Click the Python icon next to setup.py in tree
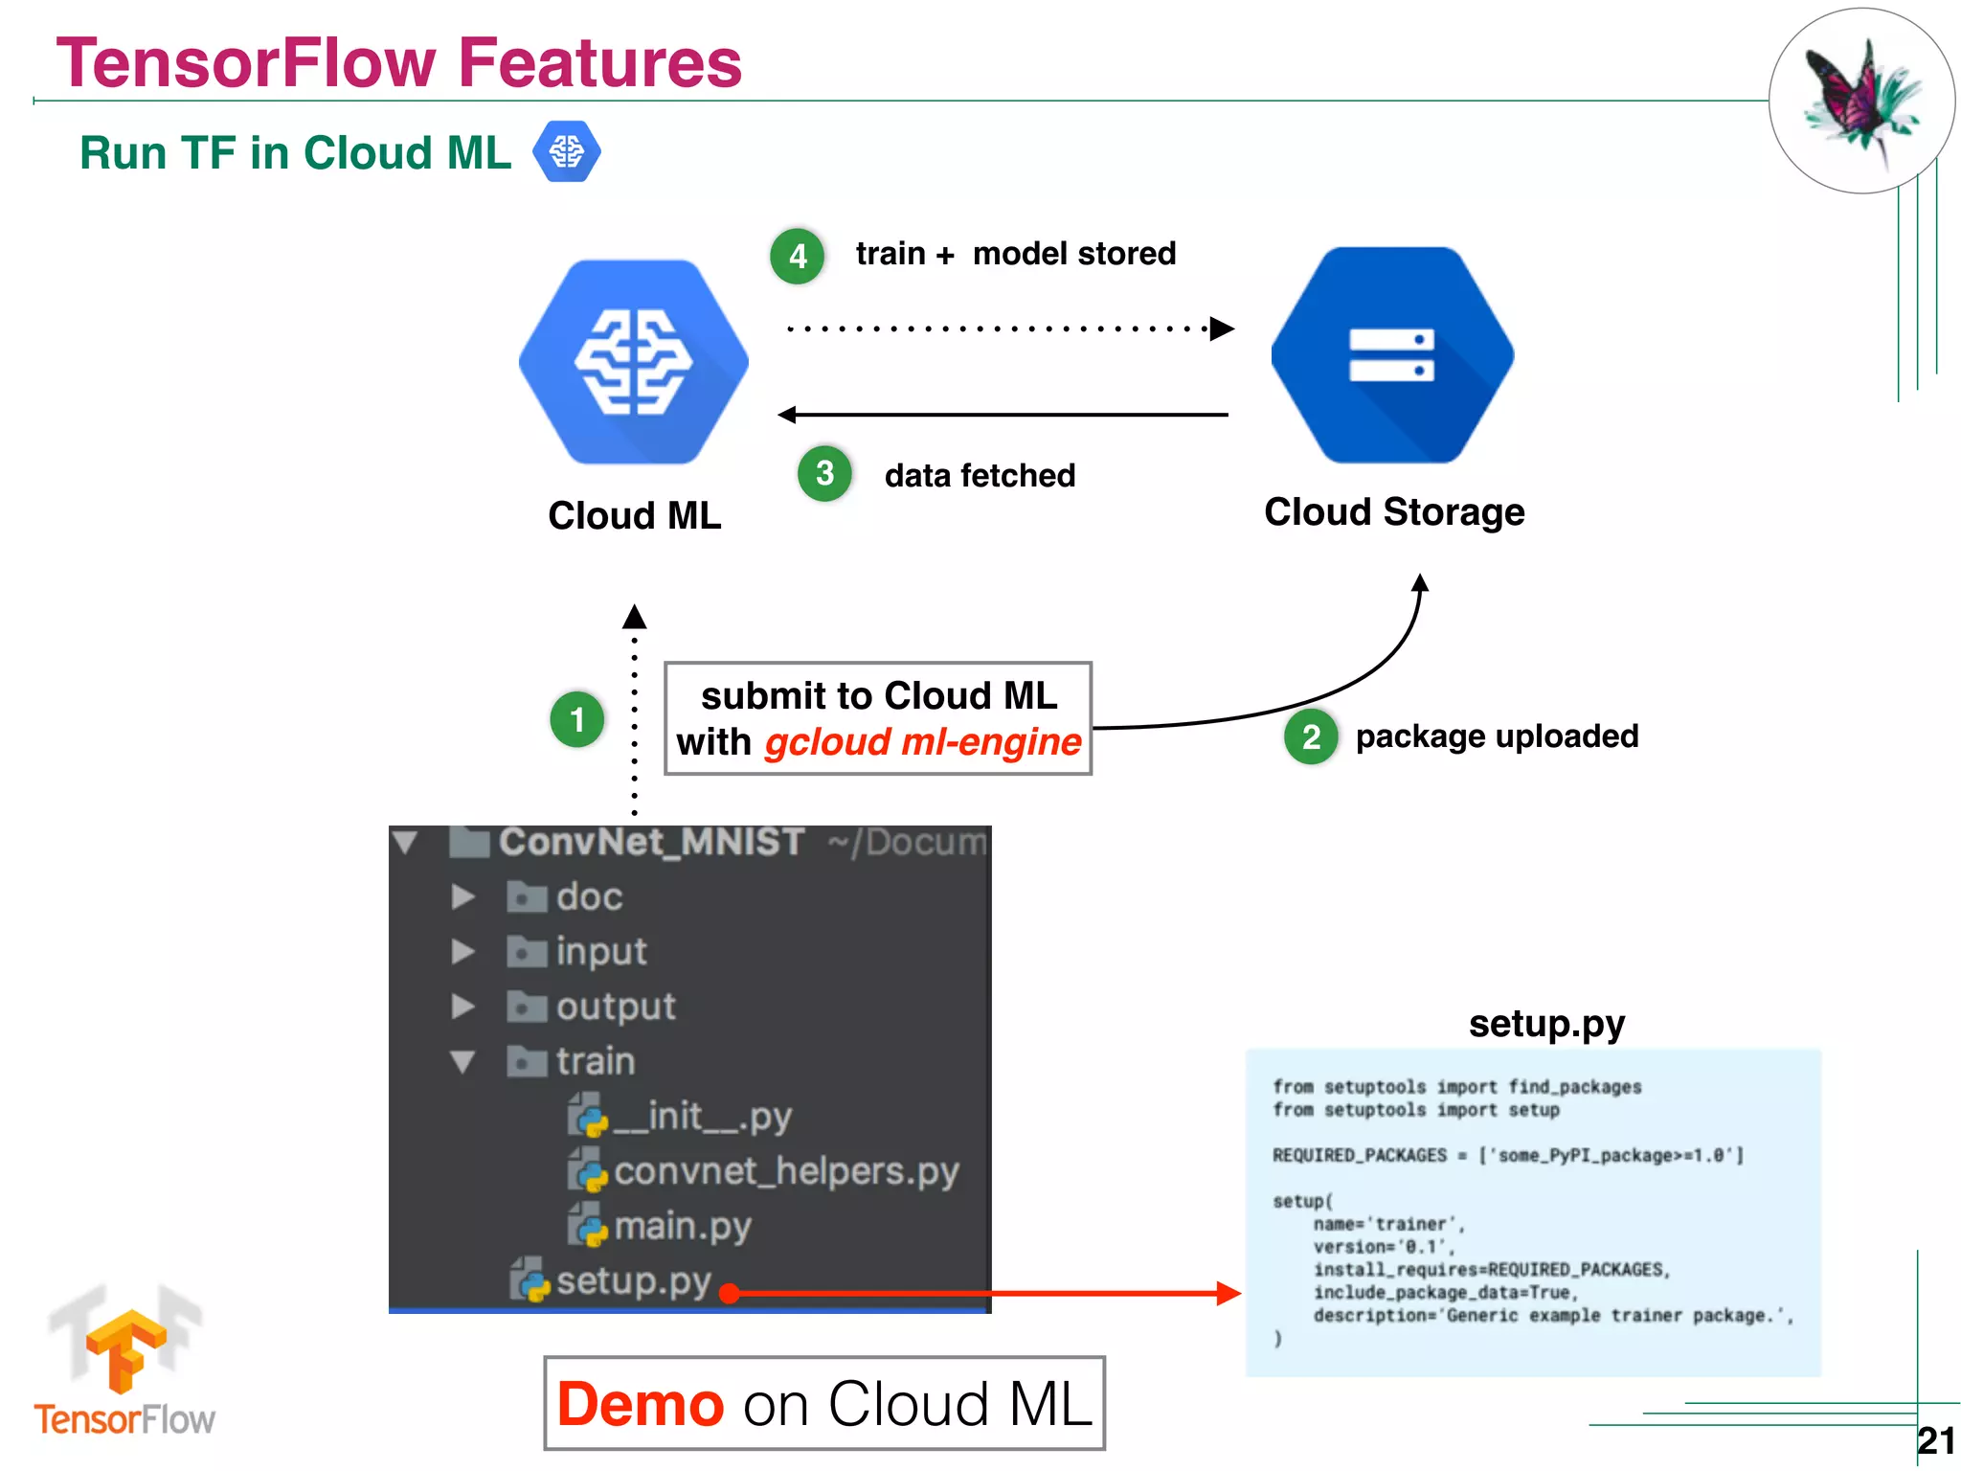The width and height of the screenshot is (1961, 1471). 530,1280
